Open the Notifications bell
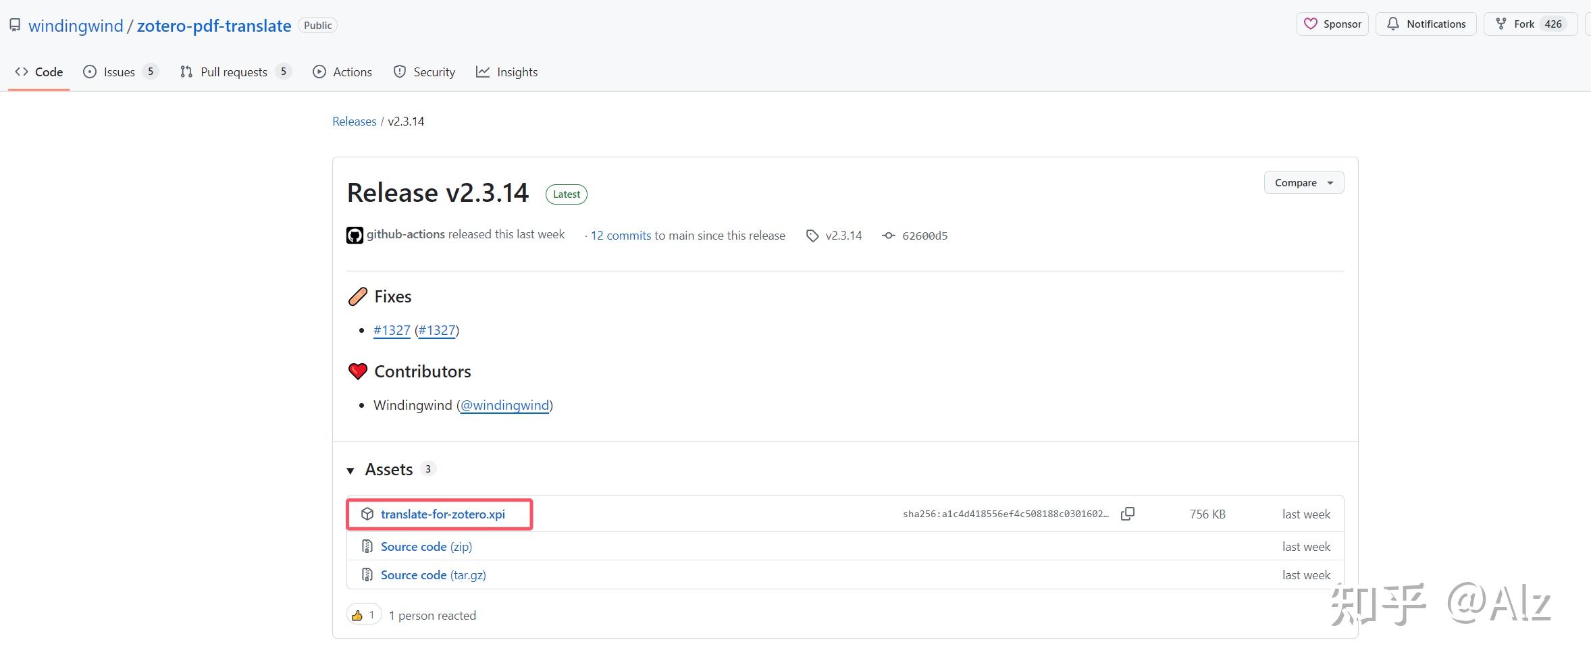The height and width of the screenshot is (667, 1591). pos(1426,24)
